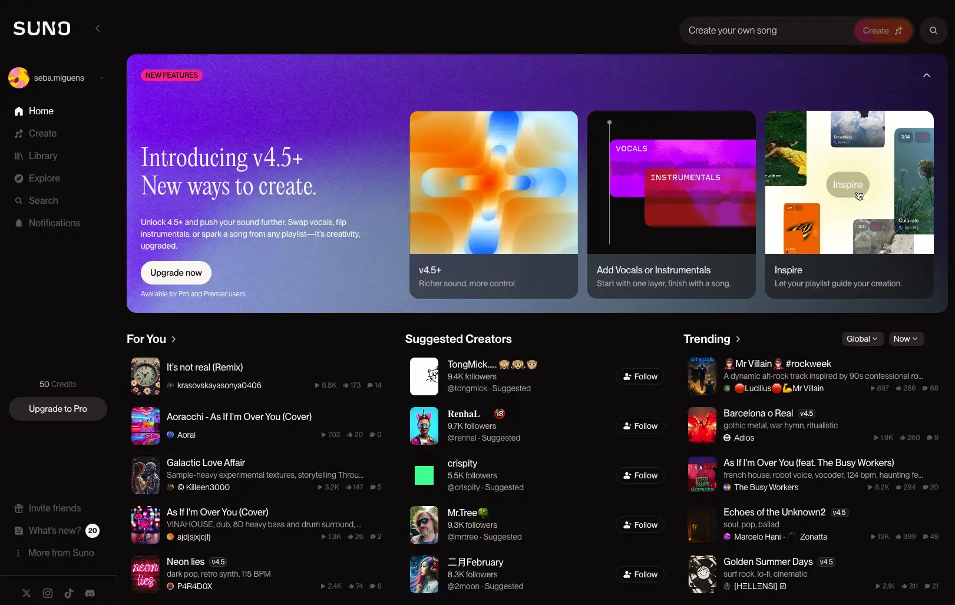Screen dimensions: 955x605
Task: Click the Suno logo
Action: (42, 28)
